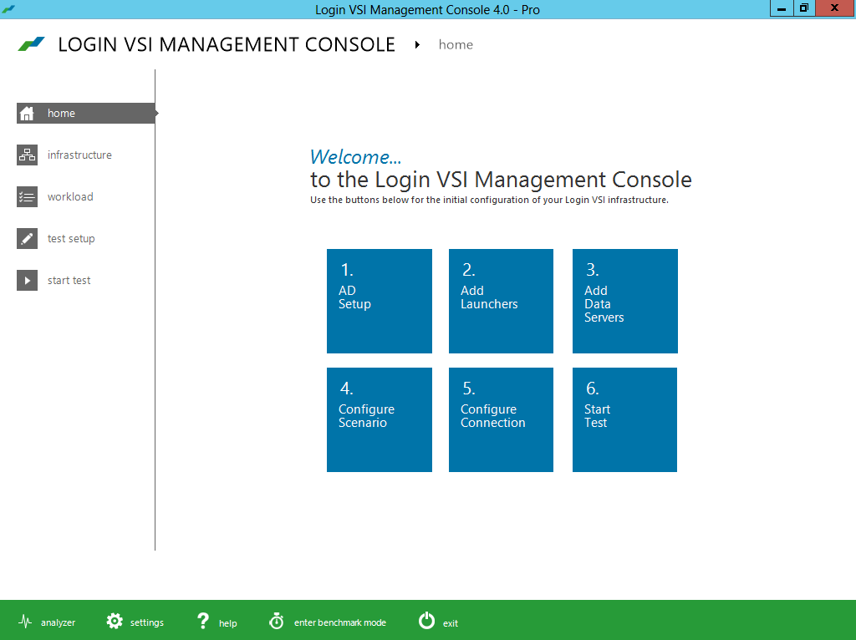Choose the Configure Connection tile
This screenshot has height=640, width=856.
[x=501, y=419]
